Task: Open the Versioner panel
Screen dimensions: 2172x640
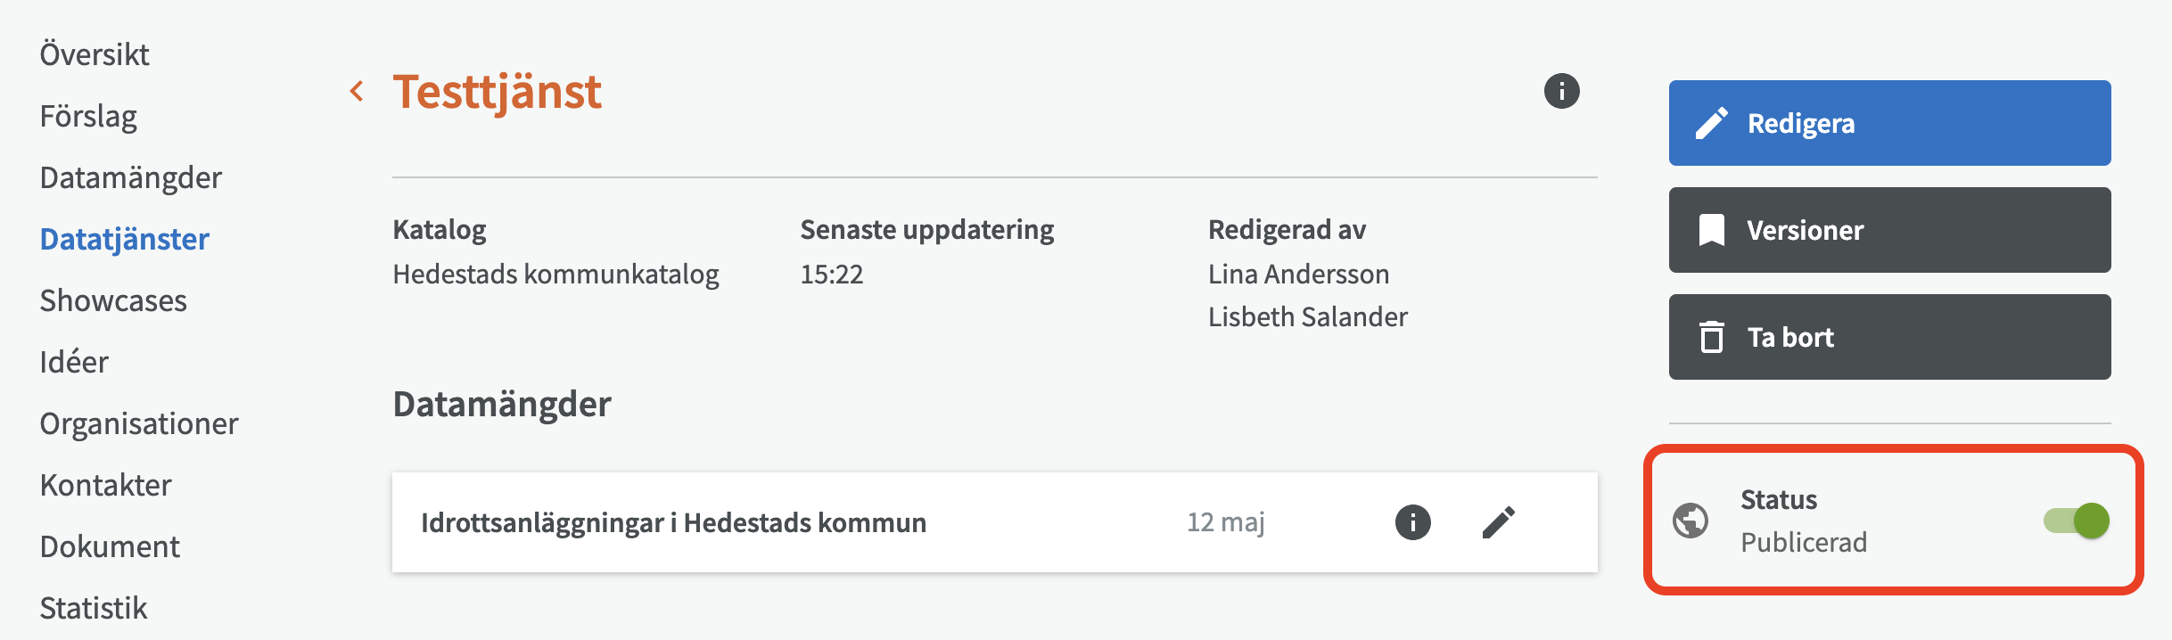Action: [1889, 230]
